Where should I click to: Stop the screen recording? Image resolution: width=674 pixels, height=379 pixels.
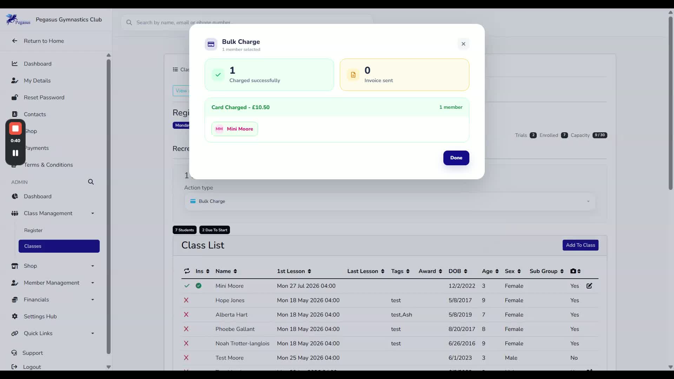click(x=15, y=128)
